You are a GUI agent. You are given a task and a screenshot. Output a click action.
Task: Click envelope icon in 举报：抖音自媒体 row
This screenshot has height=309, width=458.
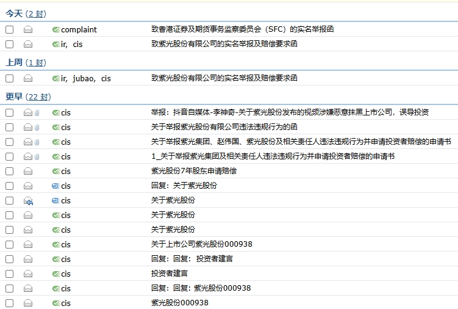(28, 112)
